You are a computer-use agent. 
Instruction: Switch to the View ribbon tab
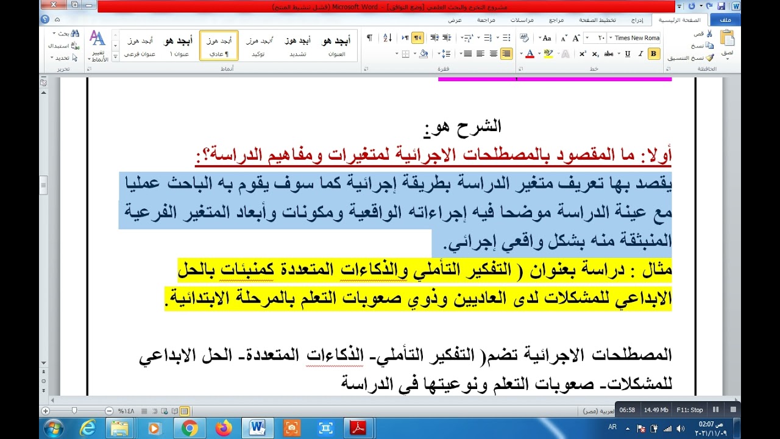coord(455,20)
